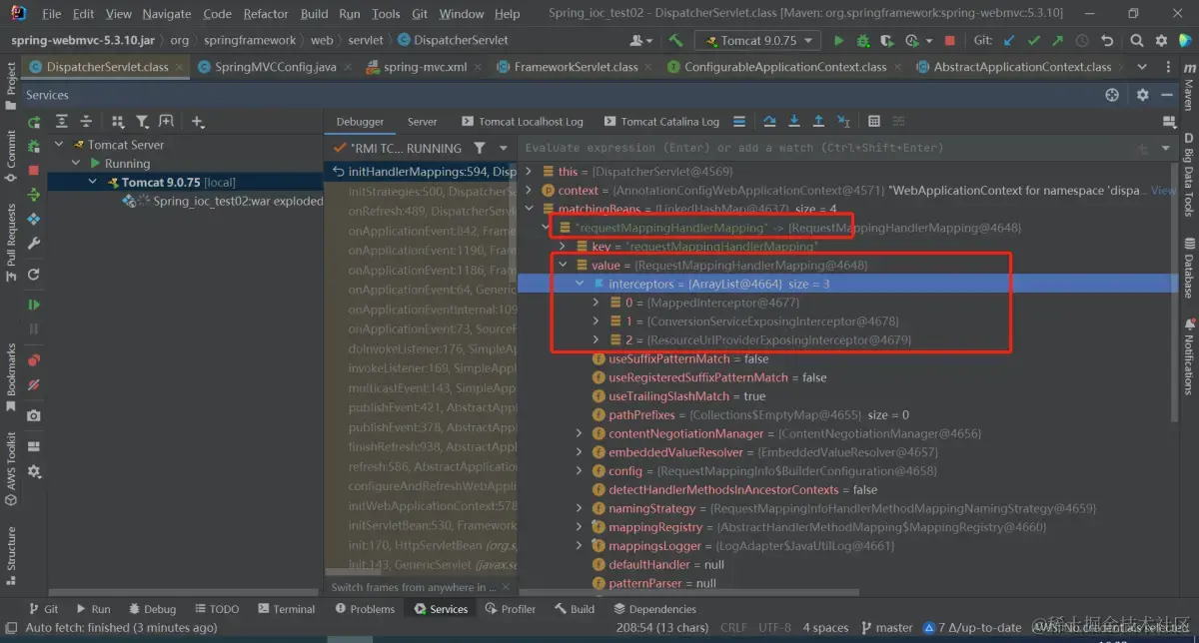Image resolution: width=1199 pixels, height=643 pixels.
Task: Expand all services tree icon
Action: tap(62, 122)
